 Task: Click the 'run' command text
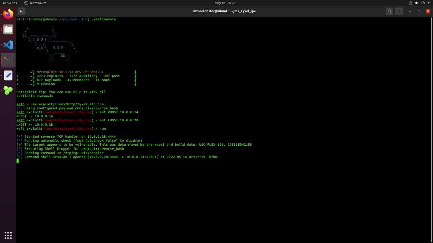coord(102,129)
